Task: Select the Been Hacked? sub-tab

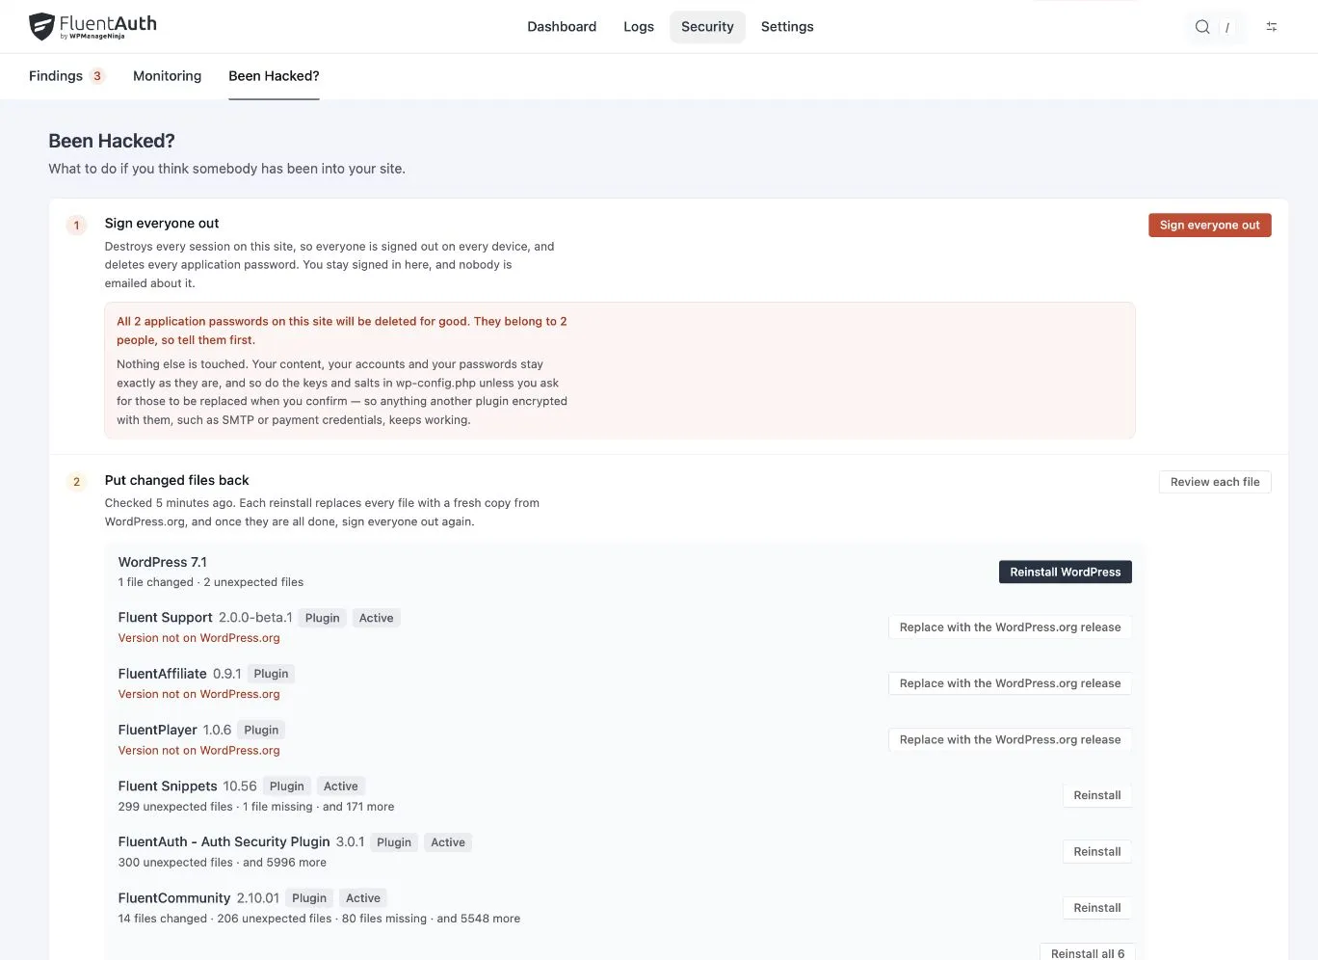Action: [274, 76]
